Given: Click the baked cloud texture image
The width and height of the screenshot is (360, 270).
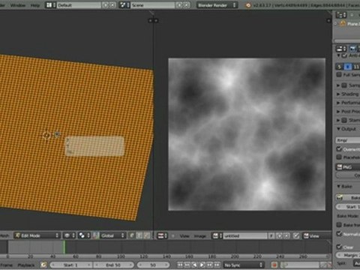Looking at the screenshot, I should pyautogui.click(x=247, y=134).
